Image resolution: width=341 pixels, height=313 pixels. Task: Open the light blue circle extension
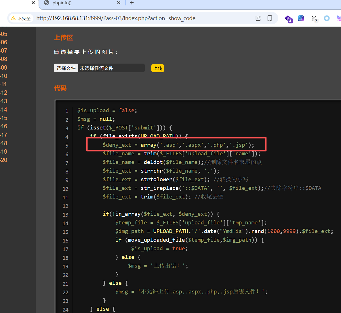327,18
